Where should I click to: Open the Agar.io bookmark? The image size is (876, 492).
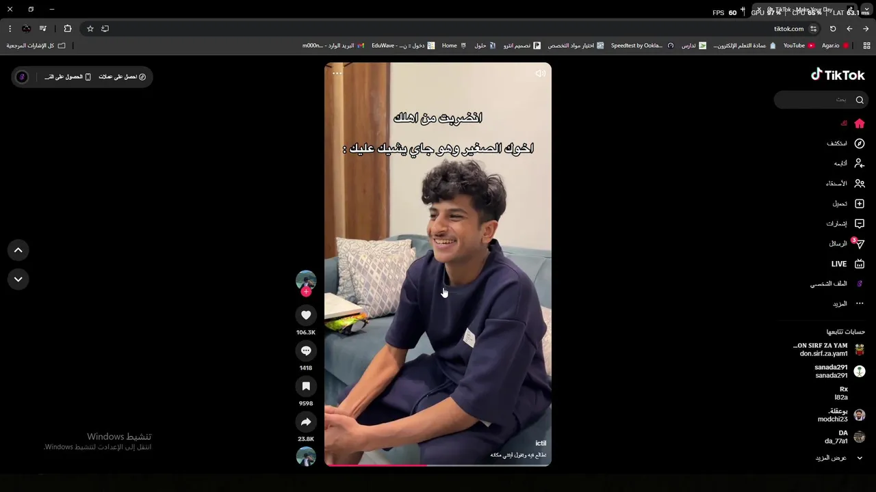835,46
